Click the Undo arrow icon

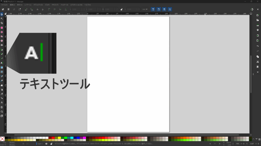(x=258, y=46)
